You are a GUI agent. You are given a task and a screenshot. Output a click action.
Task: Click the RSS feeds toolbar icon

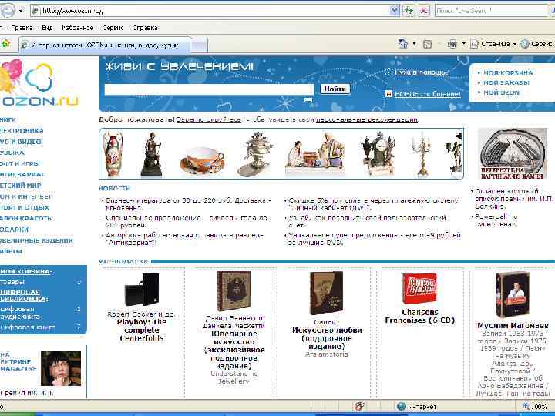tap(427, 44)
